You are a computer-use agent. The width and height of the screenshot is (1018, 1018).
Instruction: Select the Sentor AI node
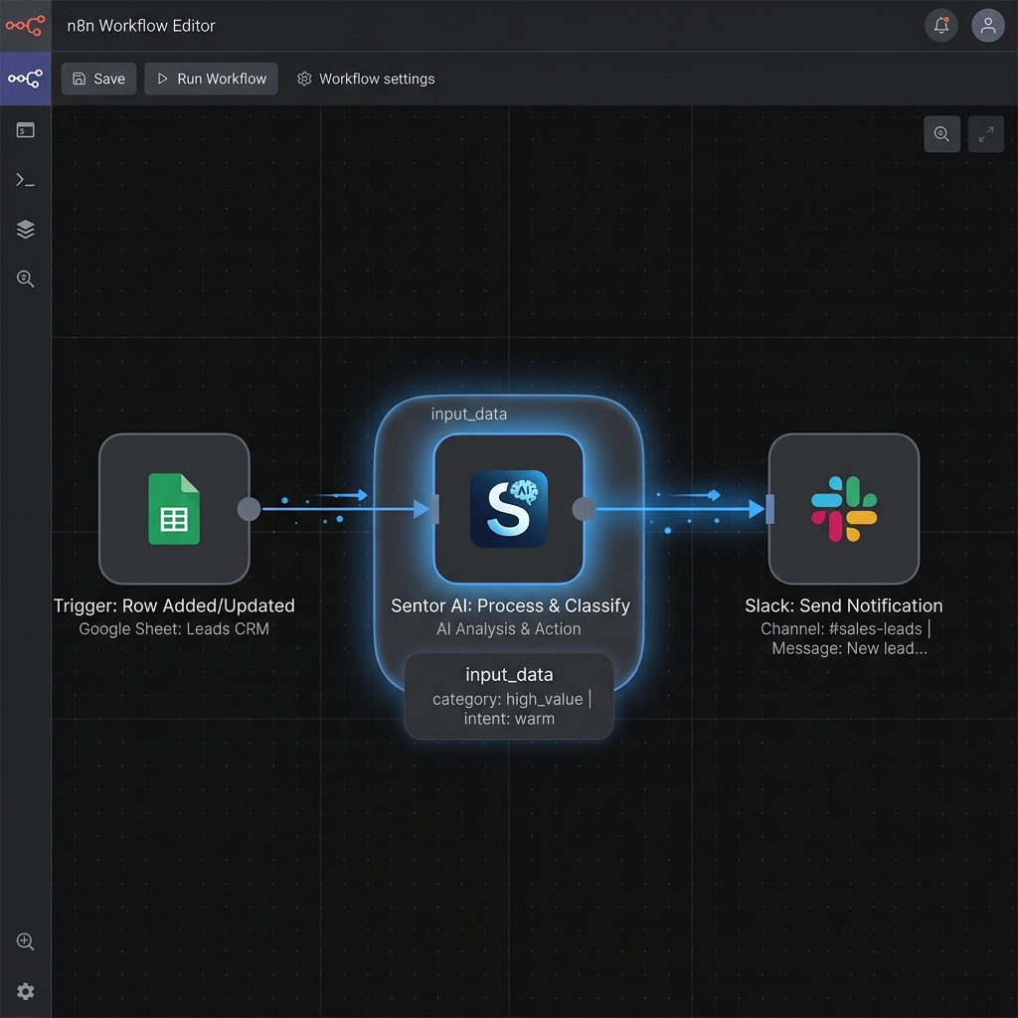[x=508, y=509]
